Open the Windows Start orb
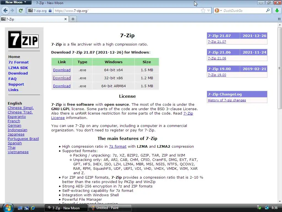This screenshot has height=212, width=282. pos(8,208)
